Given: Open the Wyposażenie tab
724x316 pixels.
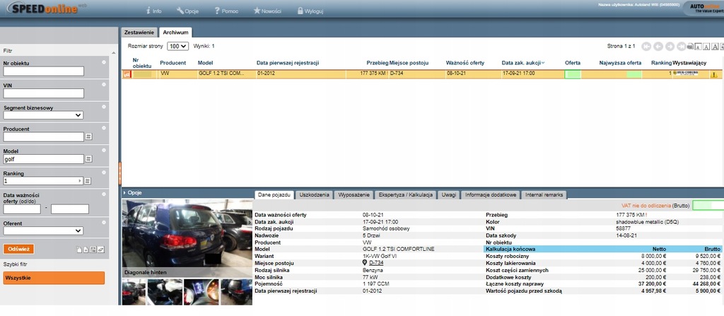Looking at the screenshot, I should tap(354, 195).
